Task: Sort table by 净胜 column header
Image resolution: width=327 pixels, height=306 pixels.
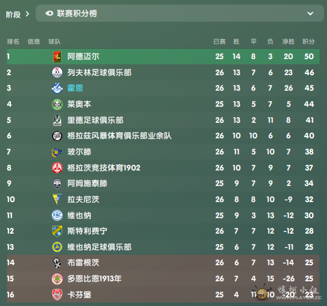Action: [288, 41]
